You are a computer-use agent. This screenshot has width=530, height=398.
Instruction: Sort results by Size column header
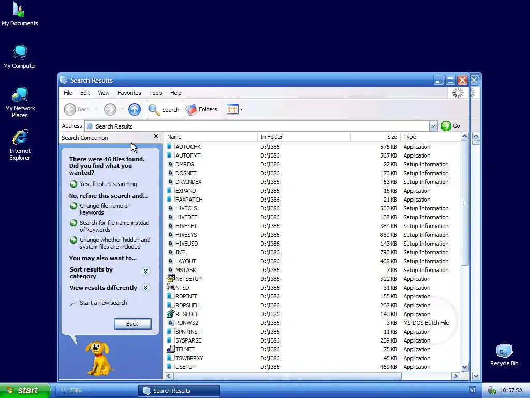(376, 137)
